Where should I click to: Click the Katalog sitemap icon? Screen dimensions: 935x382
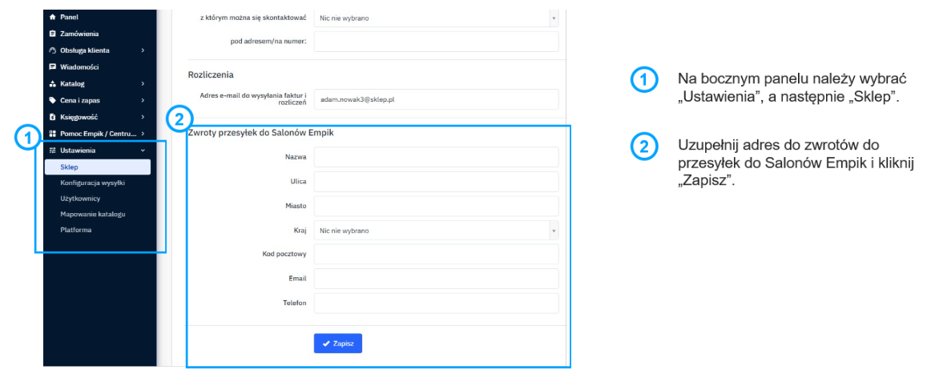click(53, 83)
